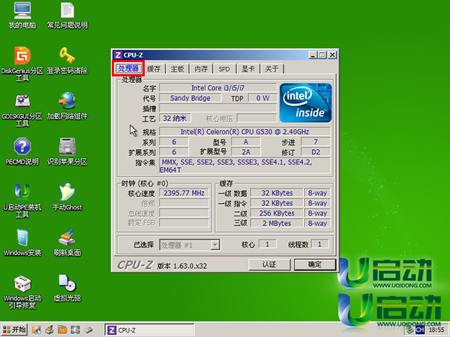Click the 认证 button
The image size is (450, 337).
[x=269, y=264]
